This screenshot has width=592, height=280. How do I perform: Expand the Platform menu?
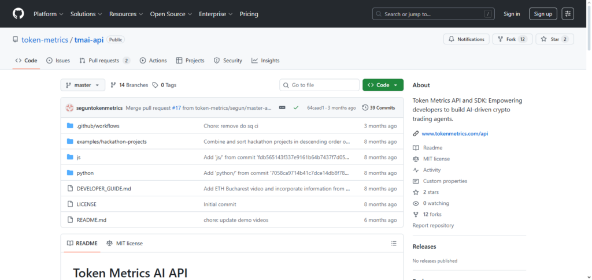pyautogui.click(x=49, y=14)
